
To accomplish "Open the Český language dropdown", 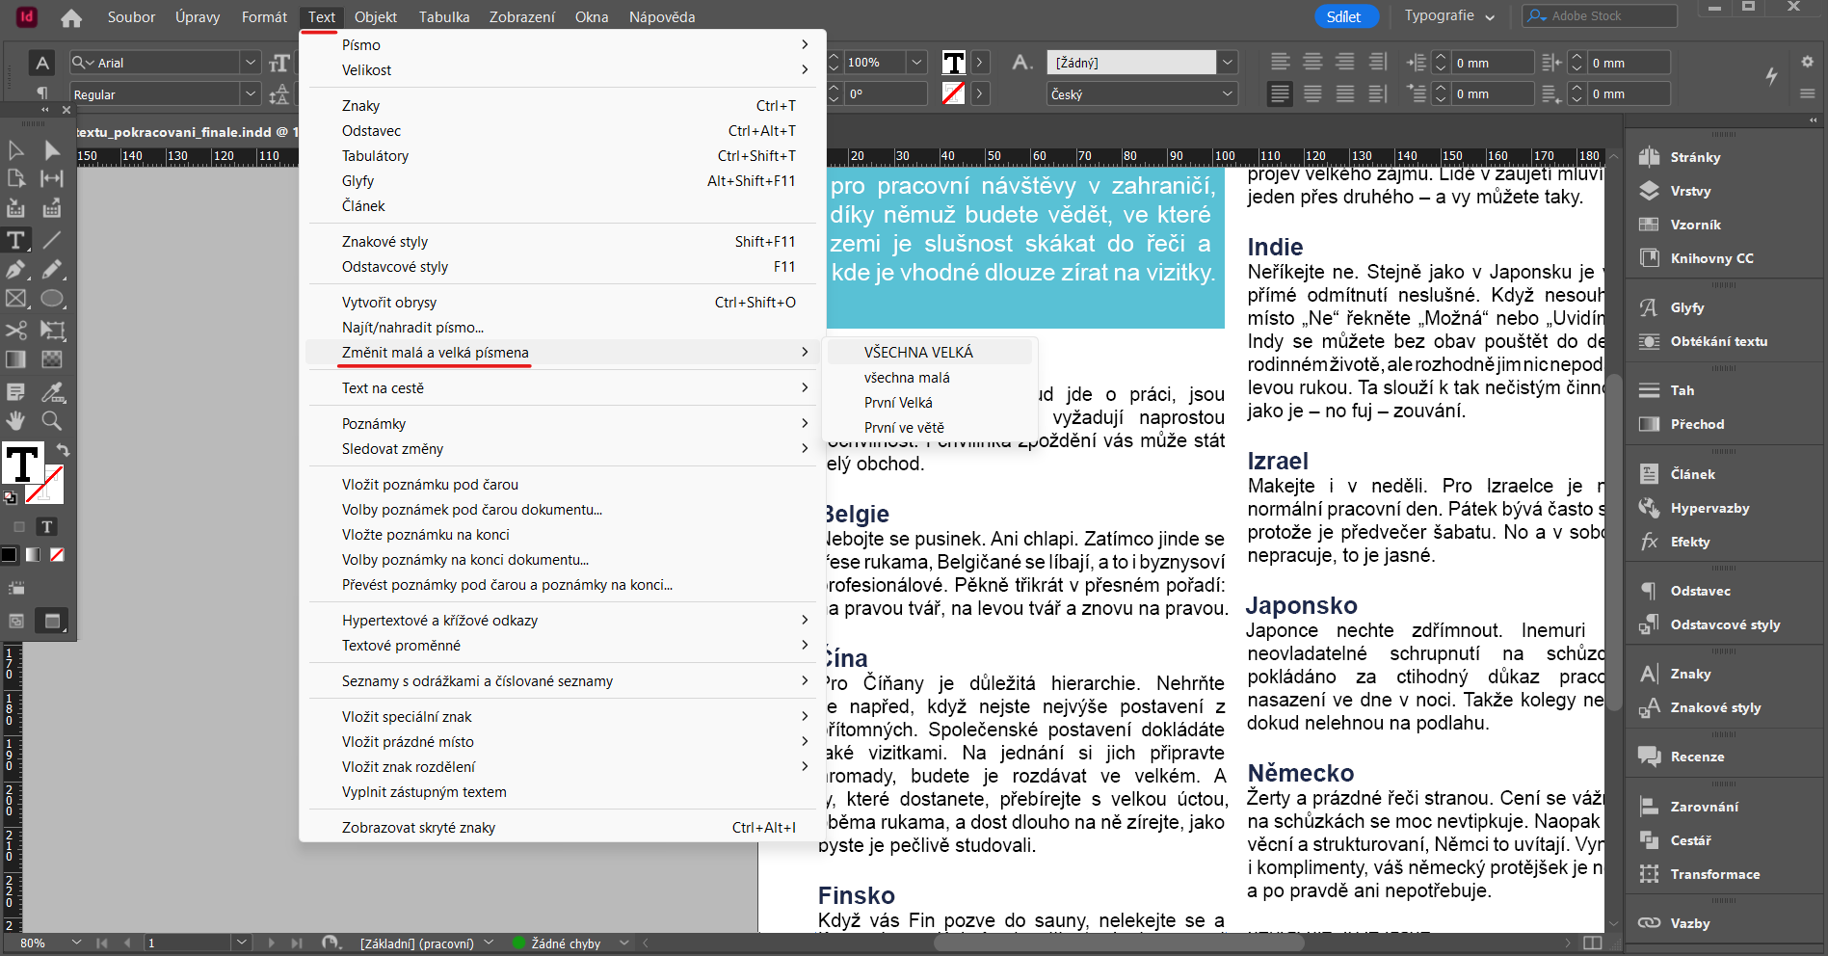I will [x=1227, y=93].
